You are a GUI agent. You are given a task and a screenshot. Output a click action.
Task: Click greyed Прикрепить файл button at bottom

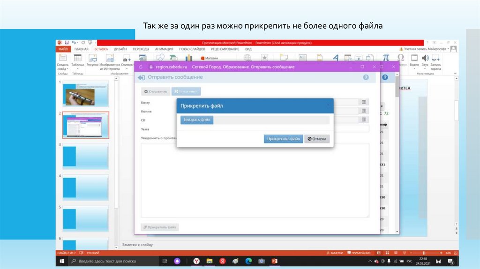pyautogui.click(x=160, y=227)
